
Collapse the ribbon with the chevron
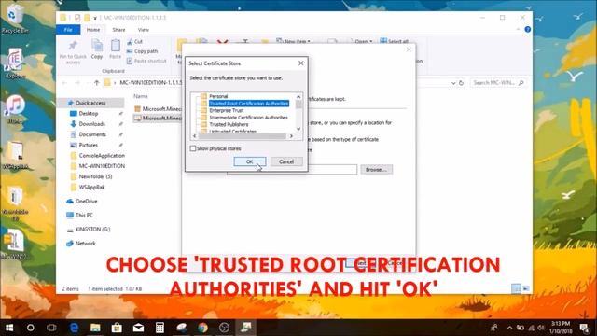pyautogui.click(x=518, y=29)
